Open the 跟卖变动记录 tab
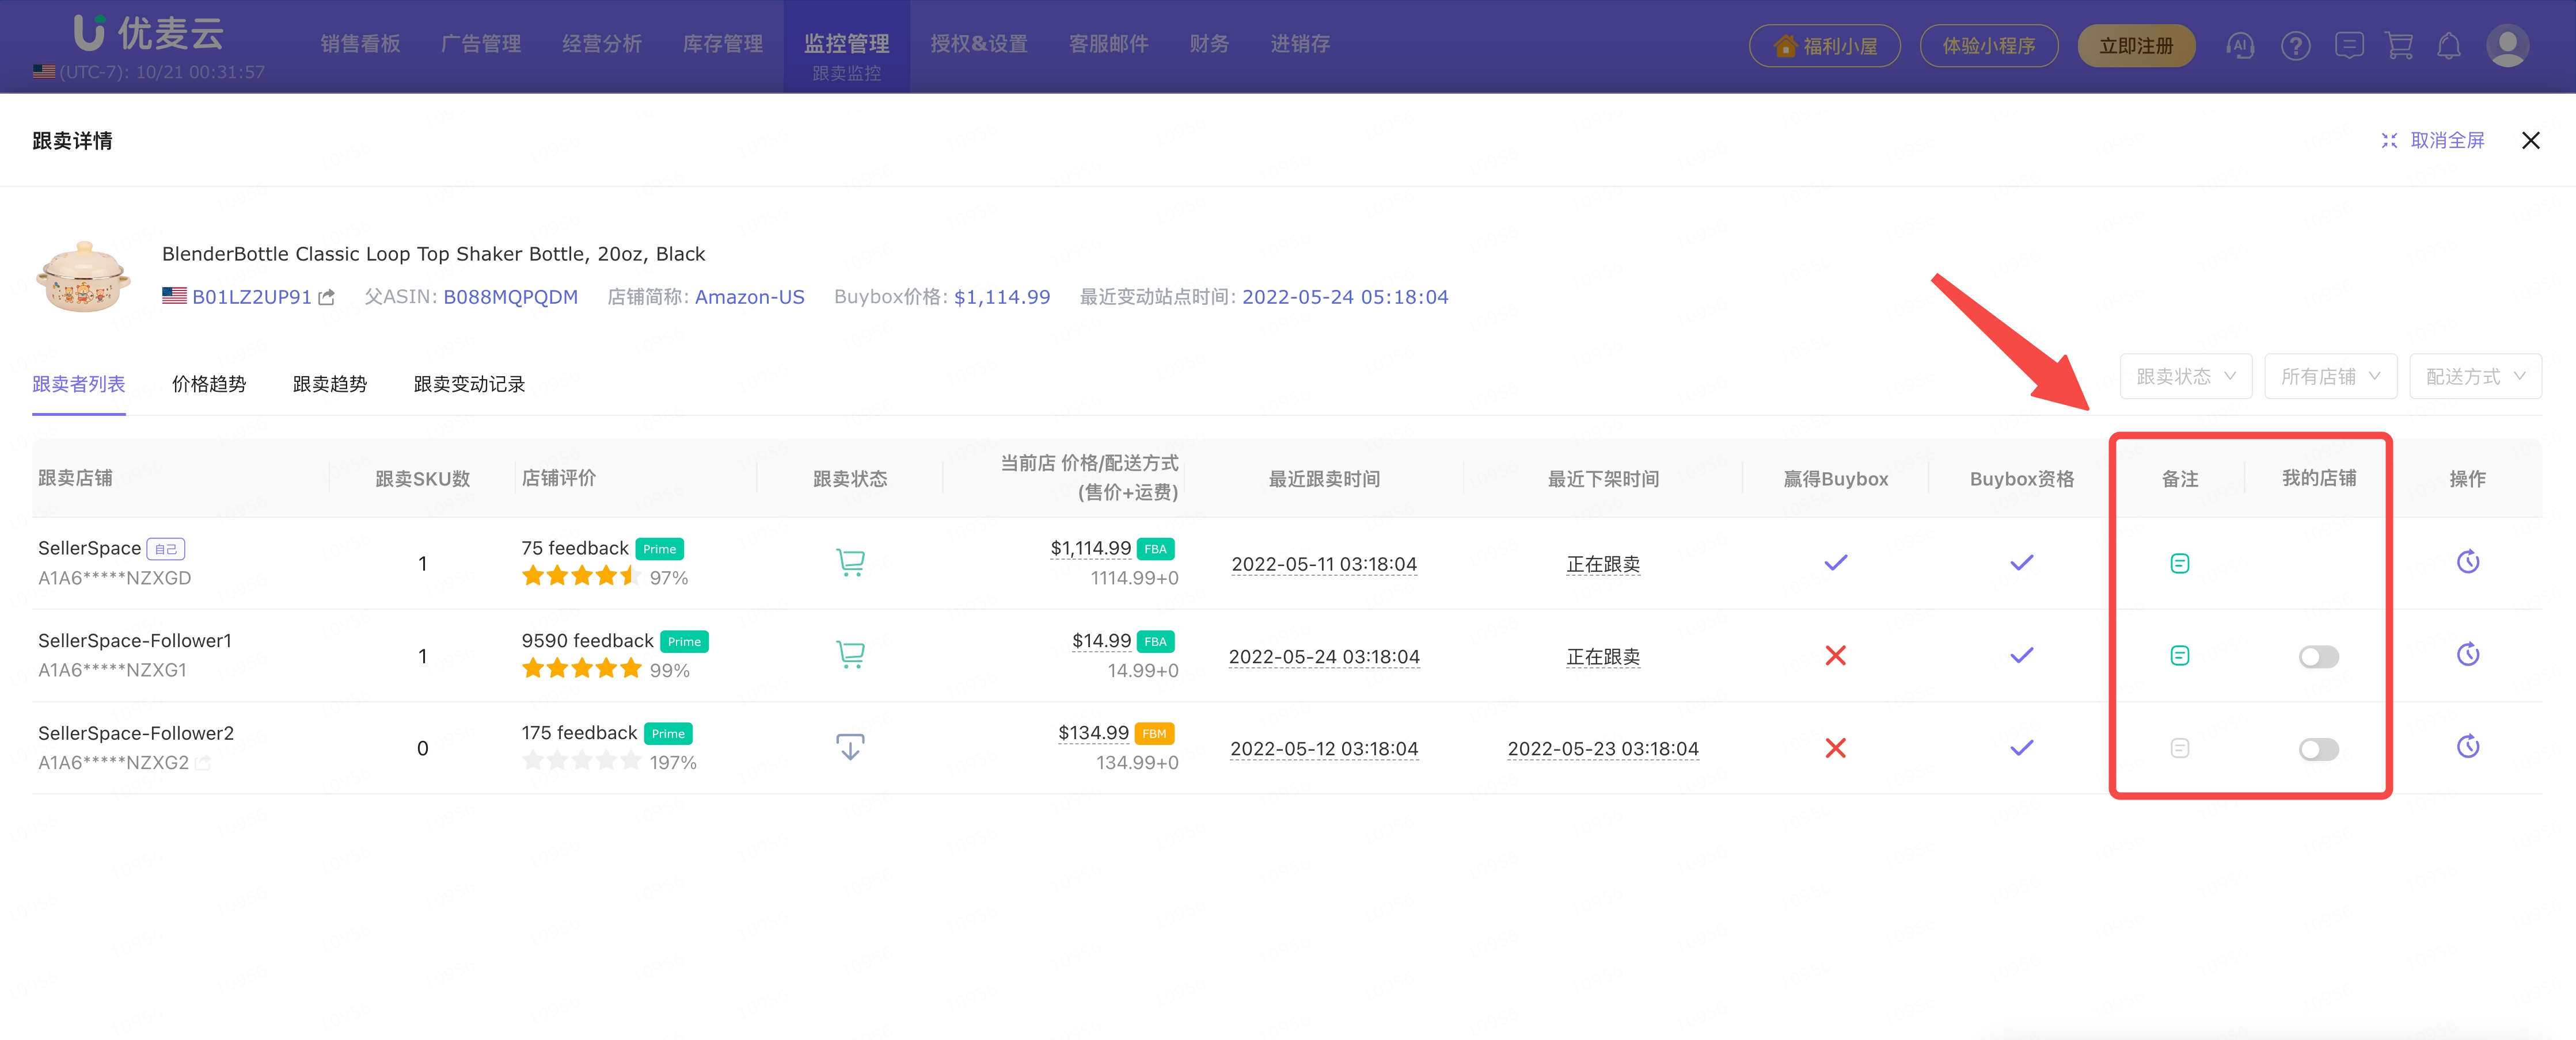 click(x=469, y=385)
